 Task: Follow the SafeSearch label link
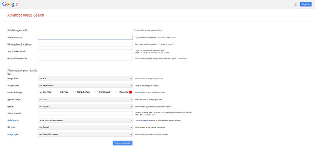click(13, 120)
